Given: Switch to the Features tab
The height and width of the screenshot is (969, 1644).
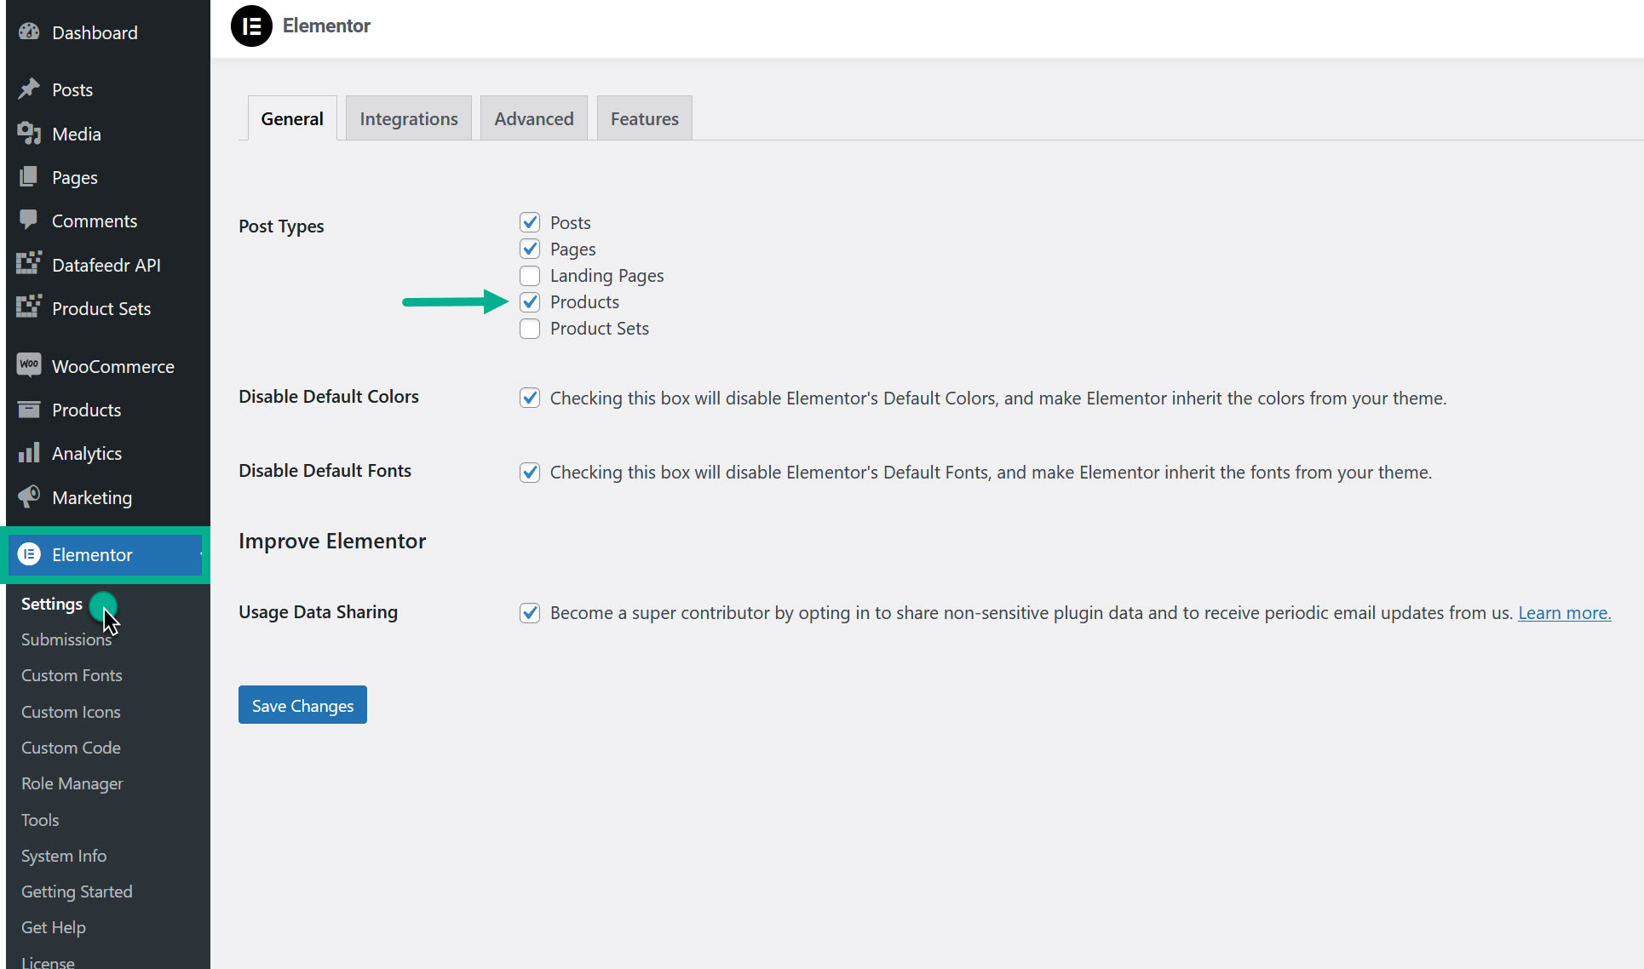Looking at the screenshot, I should tap(645, 118).
